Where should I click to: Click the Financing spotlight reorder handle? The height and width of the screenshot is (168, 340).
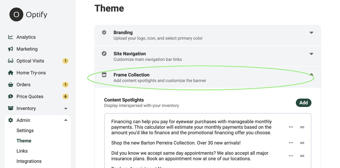[x=302, y=127]
